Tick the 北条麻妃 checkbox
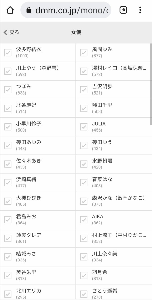152x300 pixels. point(8,108)
